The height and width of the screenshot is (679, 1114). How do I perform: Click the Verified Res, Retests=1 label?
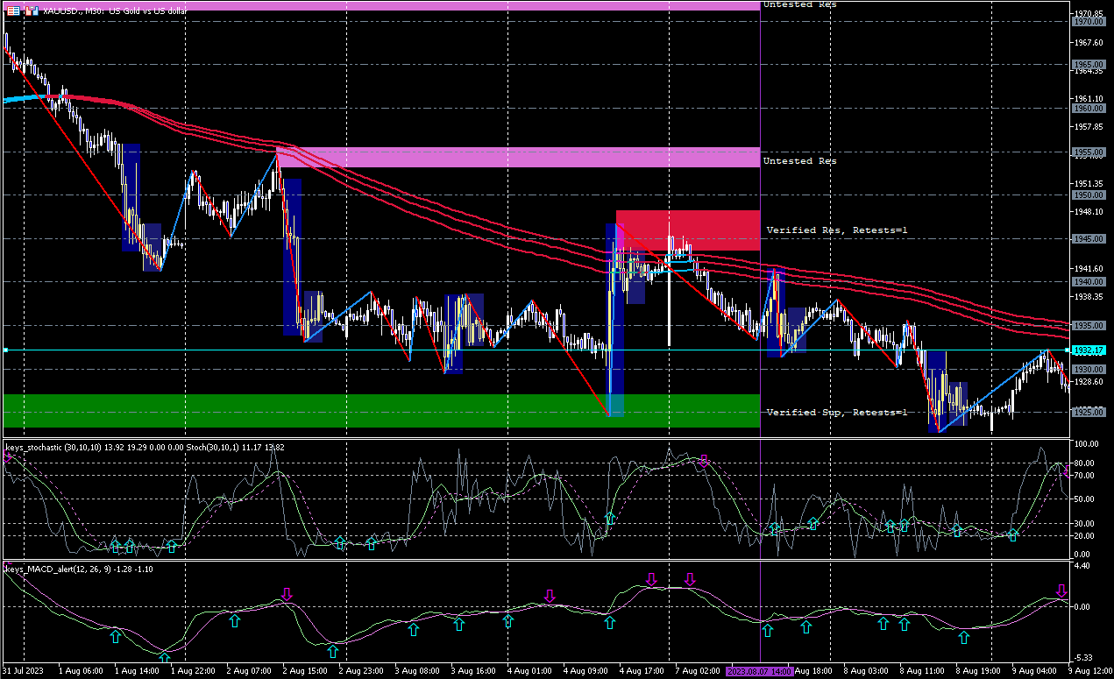pyautogui.click(x=837, y=230)
